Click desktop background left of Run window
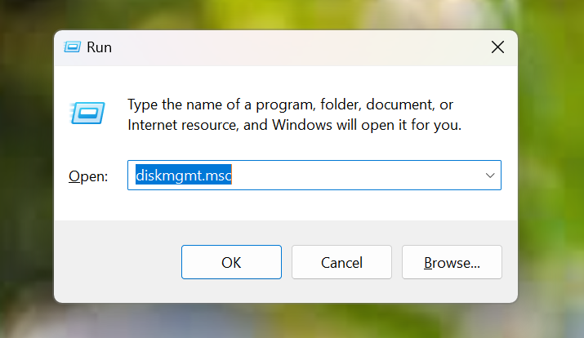This screenshot has height=338, width=584. pos(26,167)
